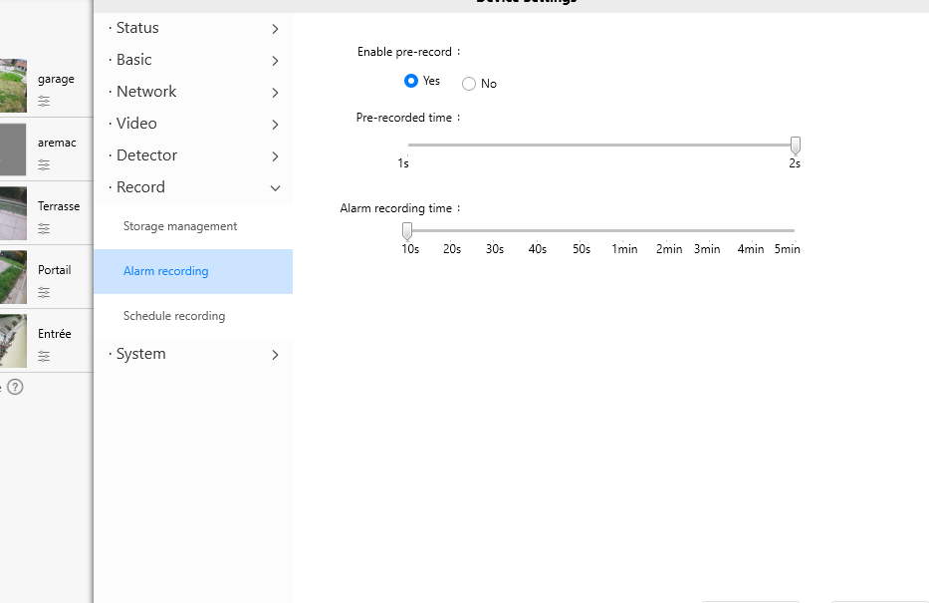
Task: Open settings icon under aremac camera
Action: [x=44, y=164]
